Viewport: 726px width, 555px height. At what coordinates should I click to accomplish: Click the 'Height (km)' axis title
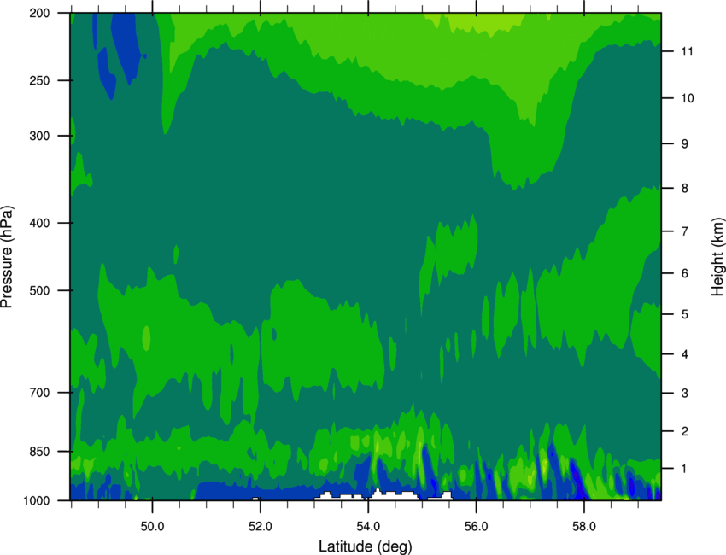coord(717,257)
